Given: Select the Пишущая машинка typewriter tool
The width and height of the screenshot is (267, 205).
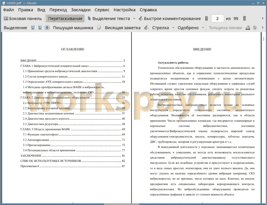Looking at the screenshot, I should coord(73,28).
